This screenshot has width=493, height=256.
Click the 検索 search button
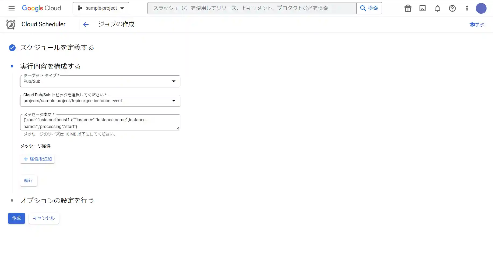(x=369, y=8)
